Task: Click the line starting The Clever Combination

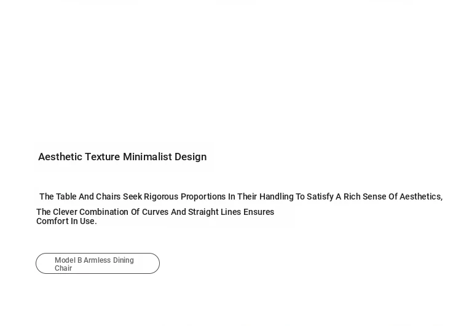Action: [155, 212]
